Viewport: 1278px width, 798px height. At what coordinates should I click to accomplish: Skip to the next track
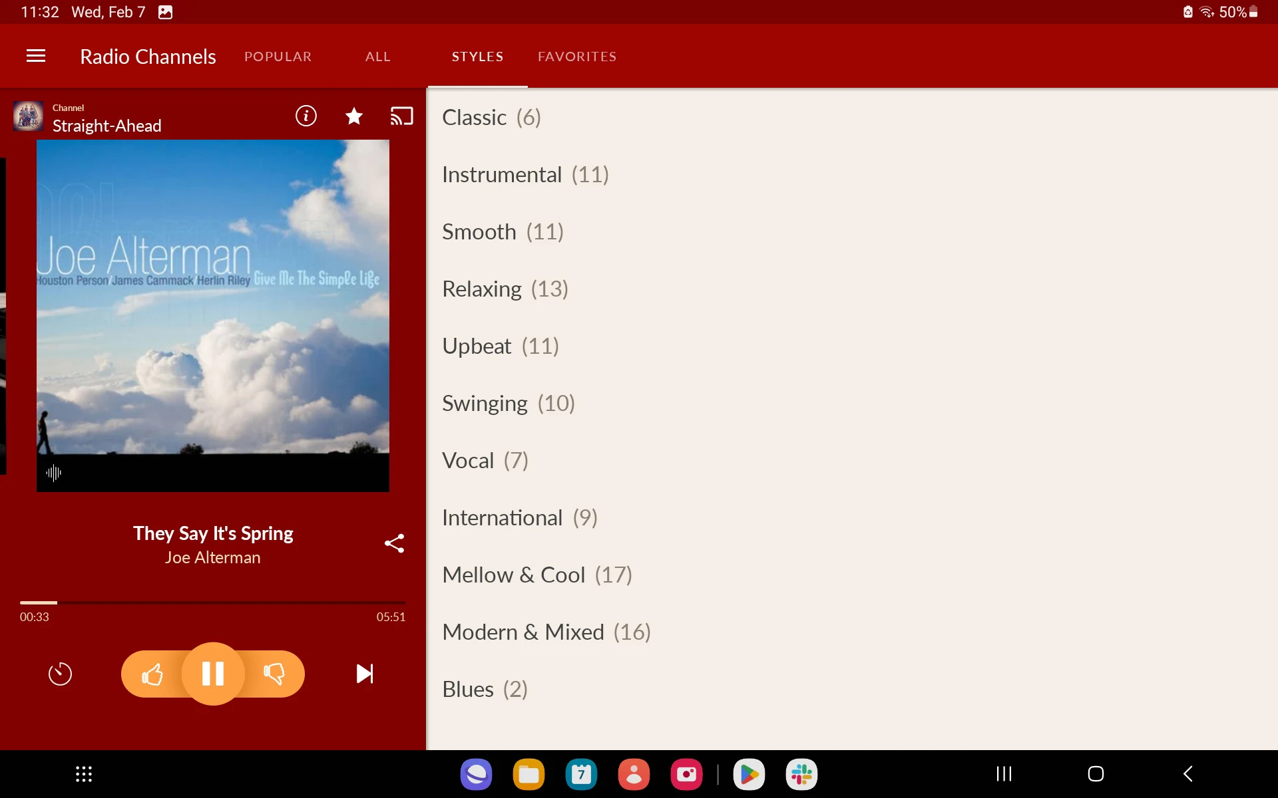(x=365, y=674)
